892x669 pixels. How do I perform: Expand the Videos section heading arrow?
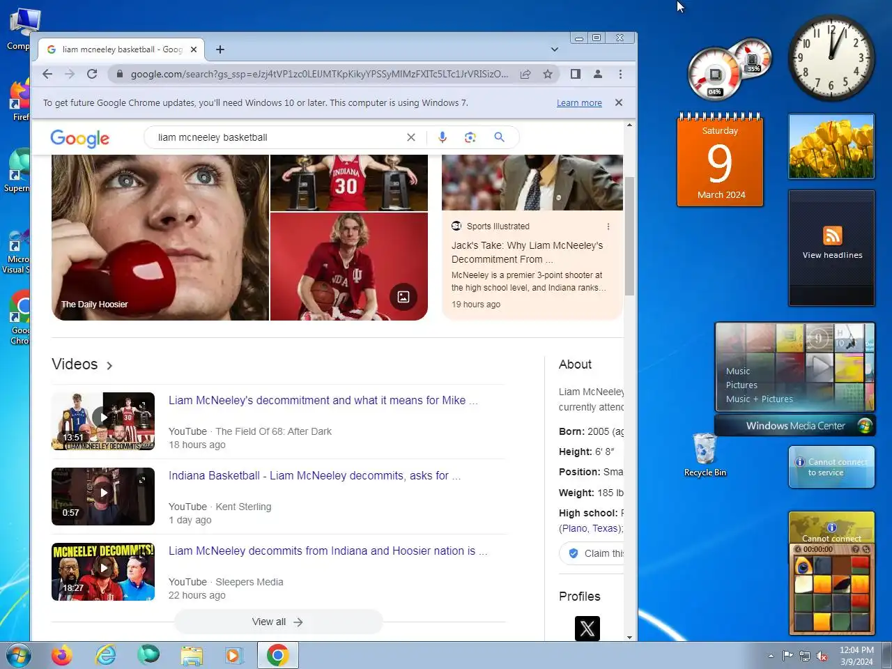tap(109, 365)
